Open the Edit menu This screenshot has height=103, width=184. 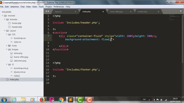tap(7, 7)
